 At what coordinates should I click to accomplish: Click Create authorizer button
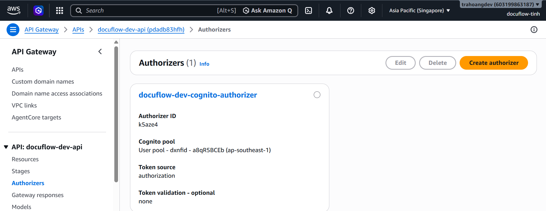[494, 63]
